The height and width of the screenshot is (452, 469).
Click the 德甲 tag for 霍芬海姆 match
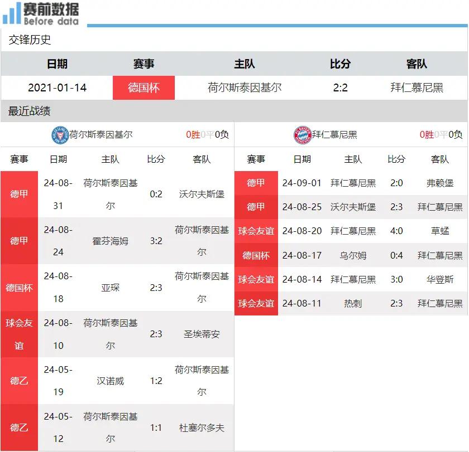coord(19,241)
